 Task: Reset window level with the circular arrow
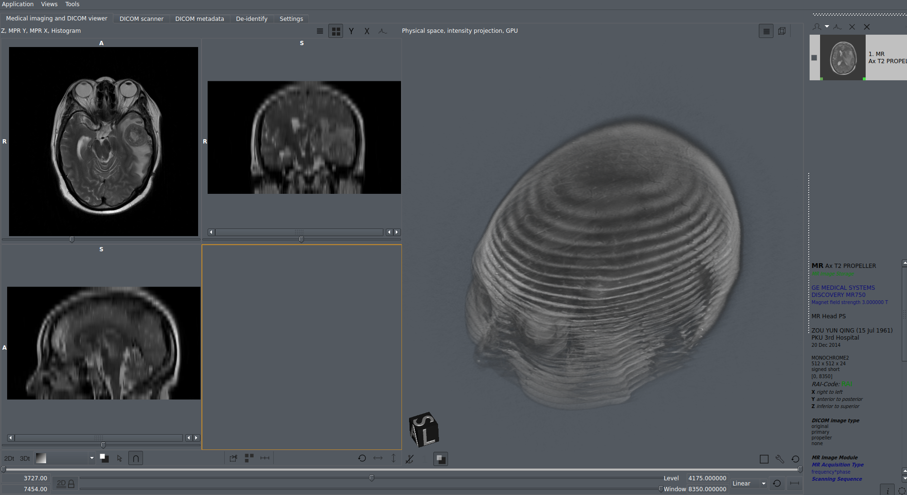[777, 484]
